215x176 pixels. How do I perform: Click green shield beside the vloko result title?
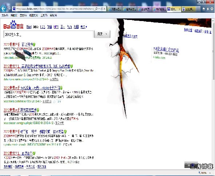[x=61, y=88]
